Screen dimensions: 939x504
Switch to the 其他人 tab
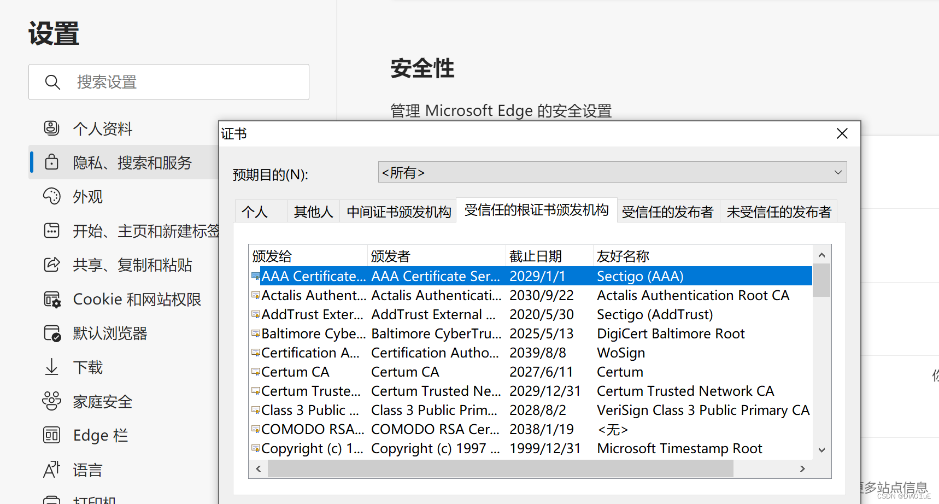(x=313, y=212)
